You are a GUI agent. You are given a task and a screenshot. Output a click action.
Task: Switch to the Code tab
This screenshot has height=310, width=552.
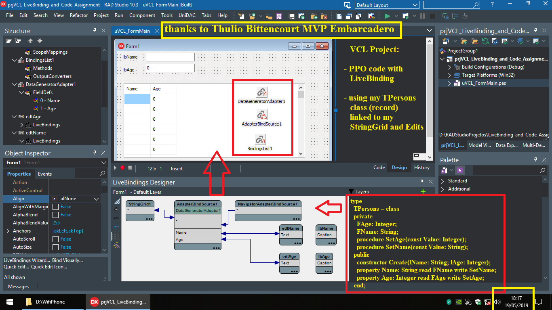click(x=379, y=168)
